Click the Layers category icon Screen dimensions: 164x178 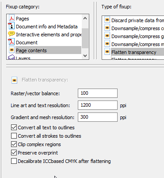[11, 57]
